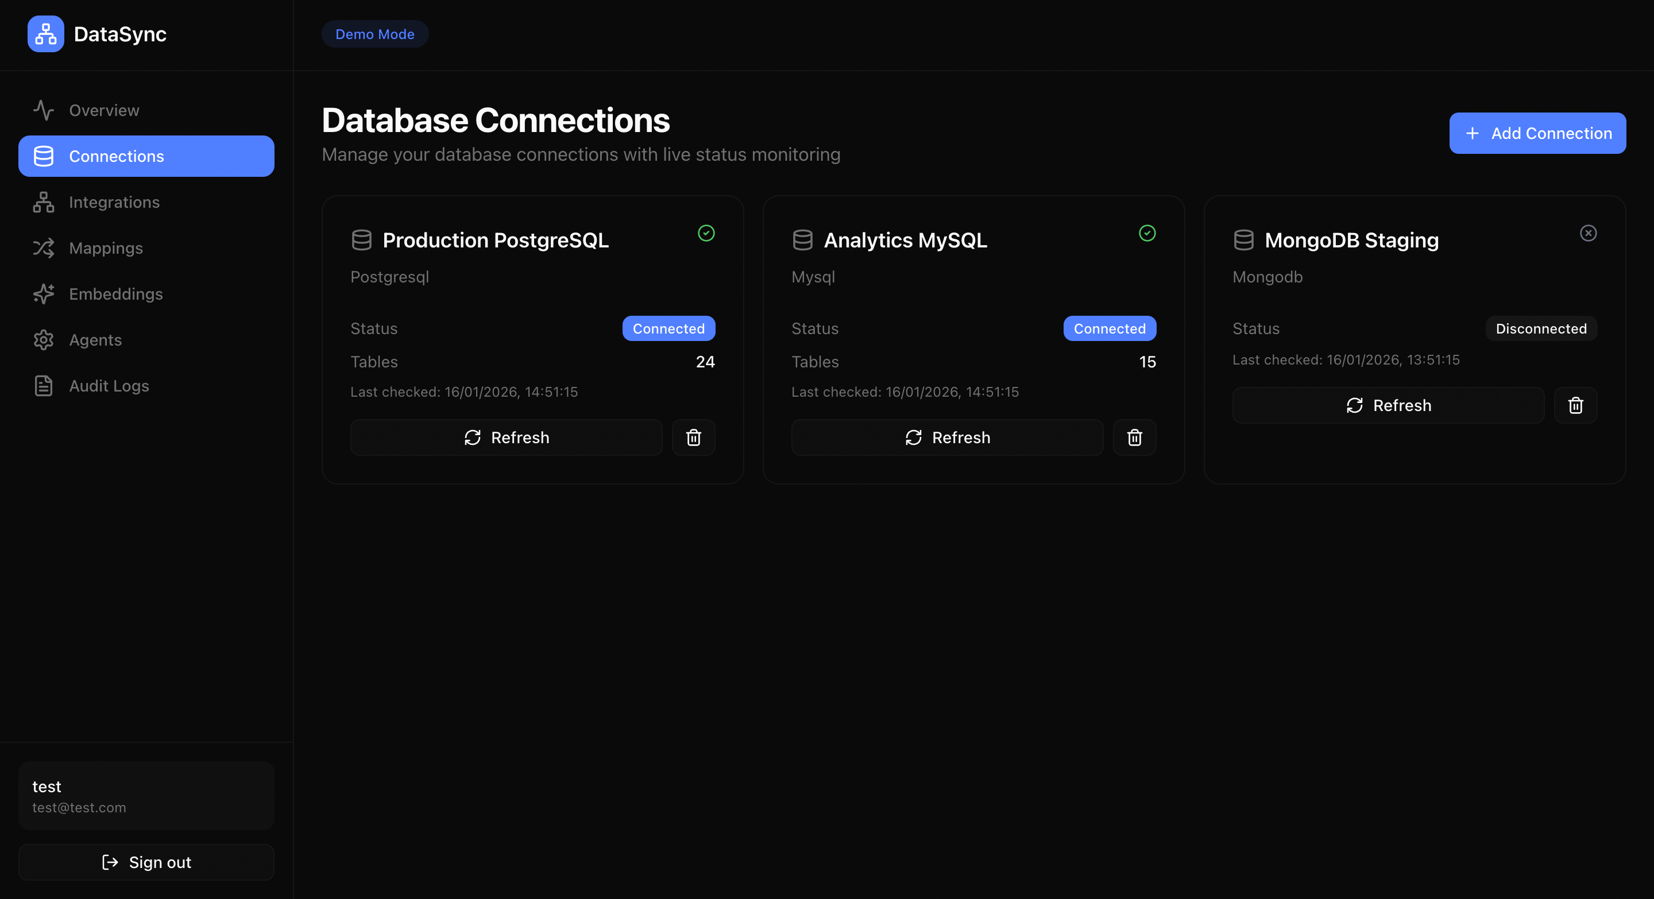Viewport: 1654px width, 899px height.
Task: Click the DataSync logo icon
Action: click(x=45, y=34)
